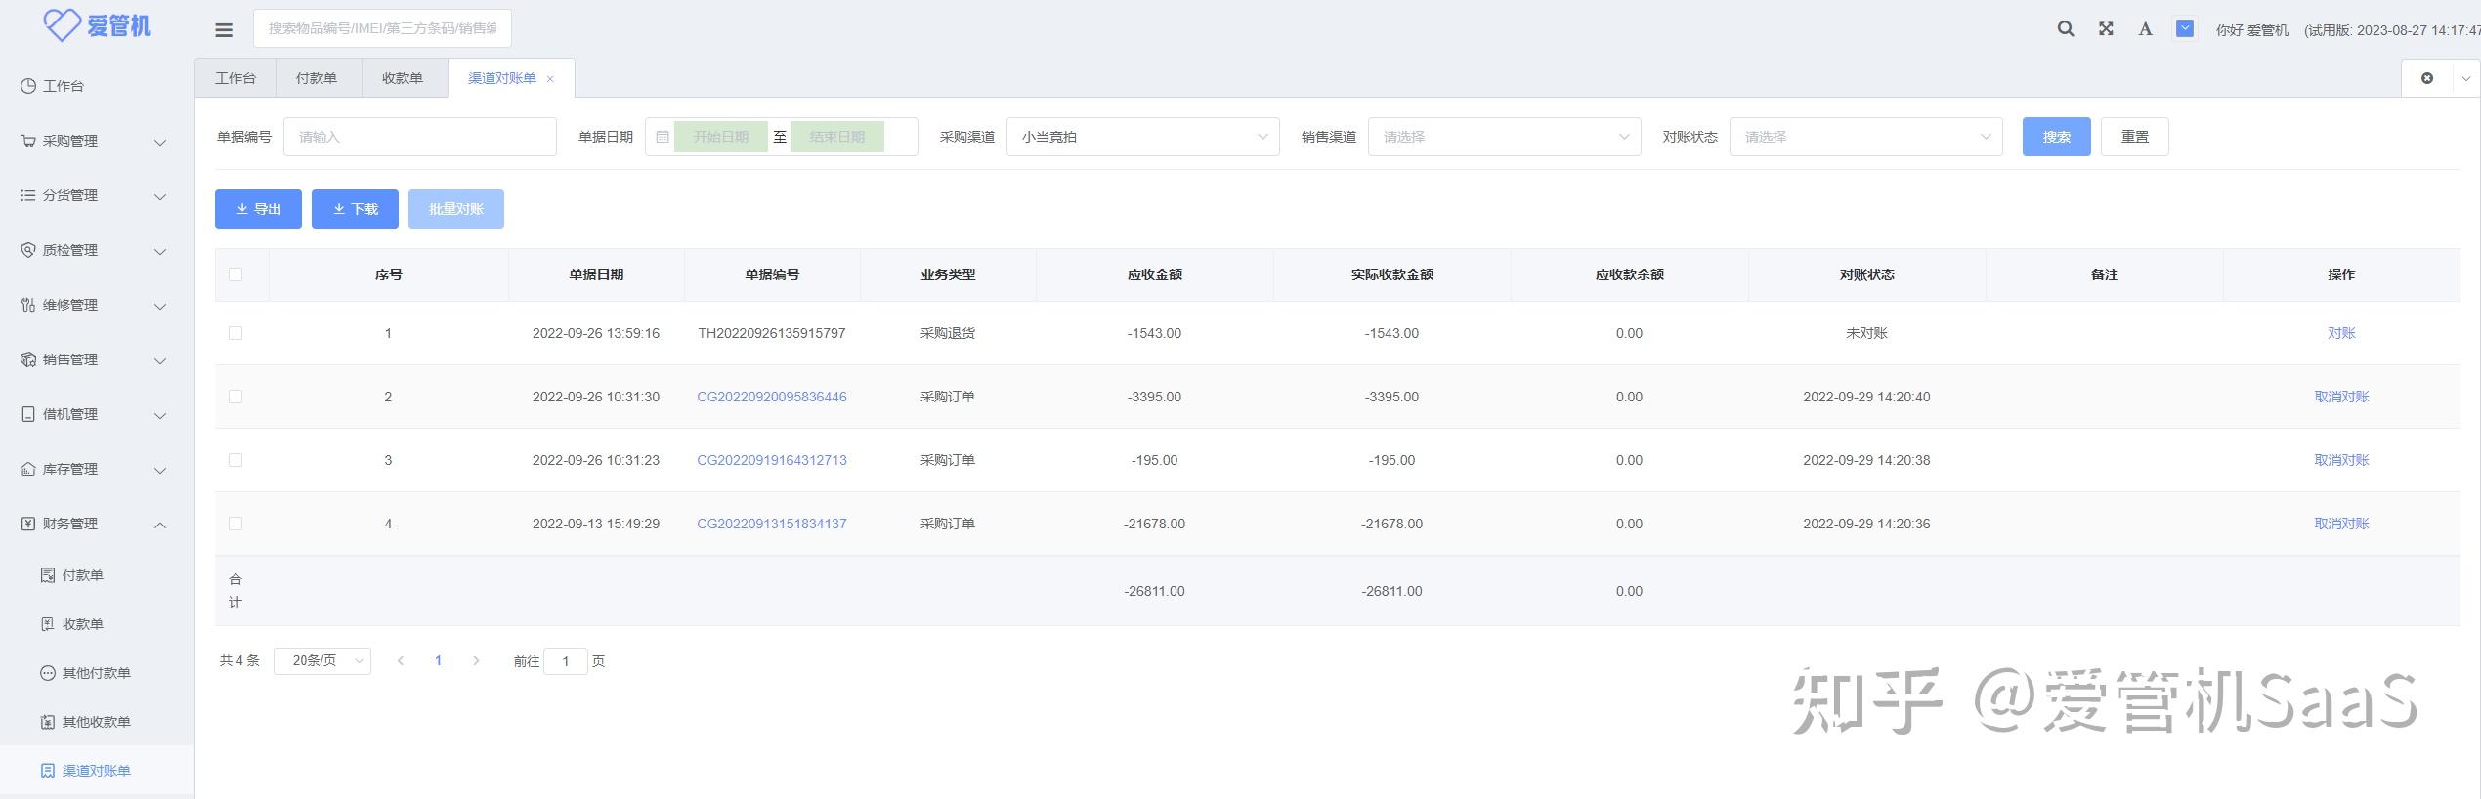2481x799 pixels.
Task: Click the 重置 button
Action: (x=2135, y=137)
